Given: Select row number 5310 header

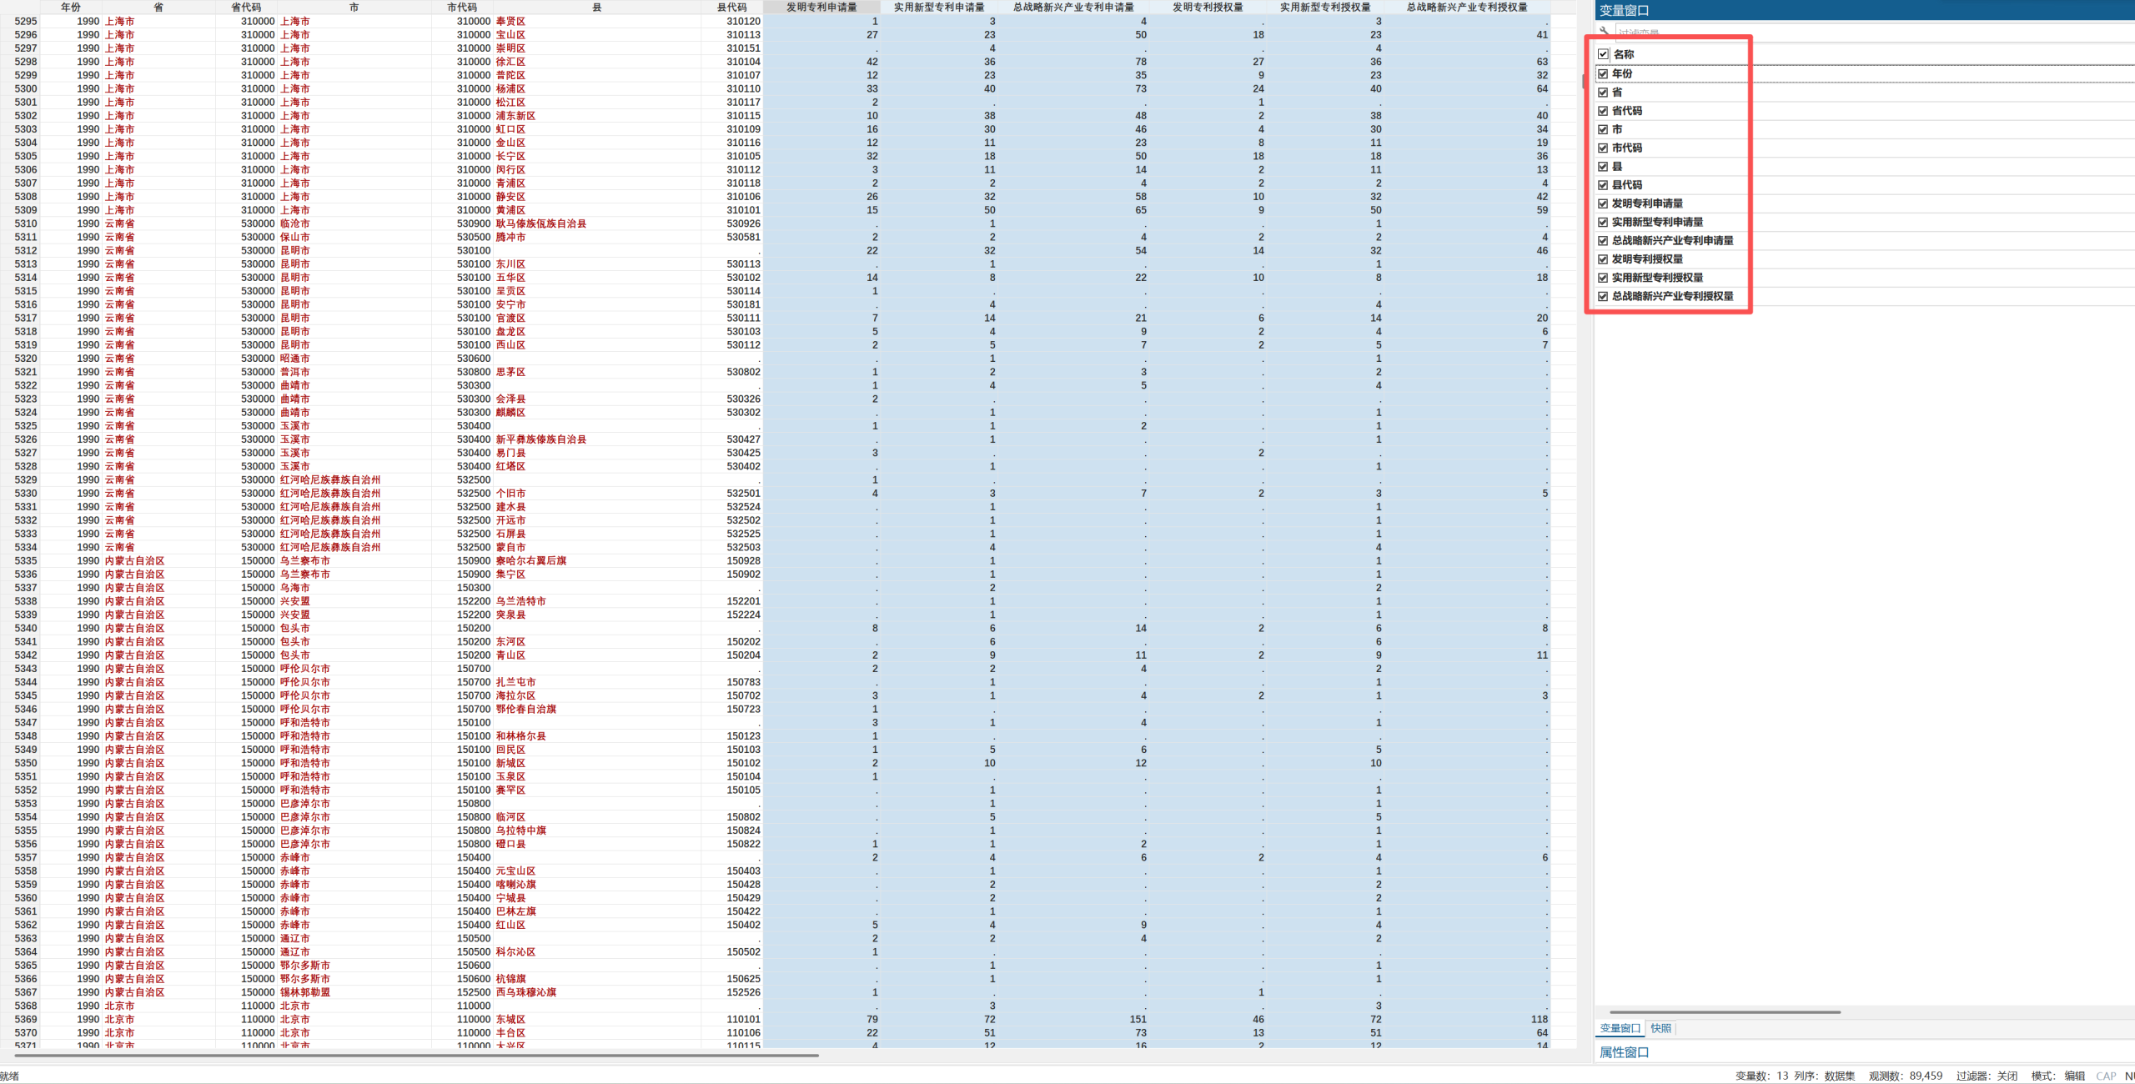Looking at the screenshot, I should (x=25, y=223).
